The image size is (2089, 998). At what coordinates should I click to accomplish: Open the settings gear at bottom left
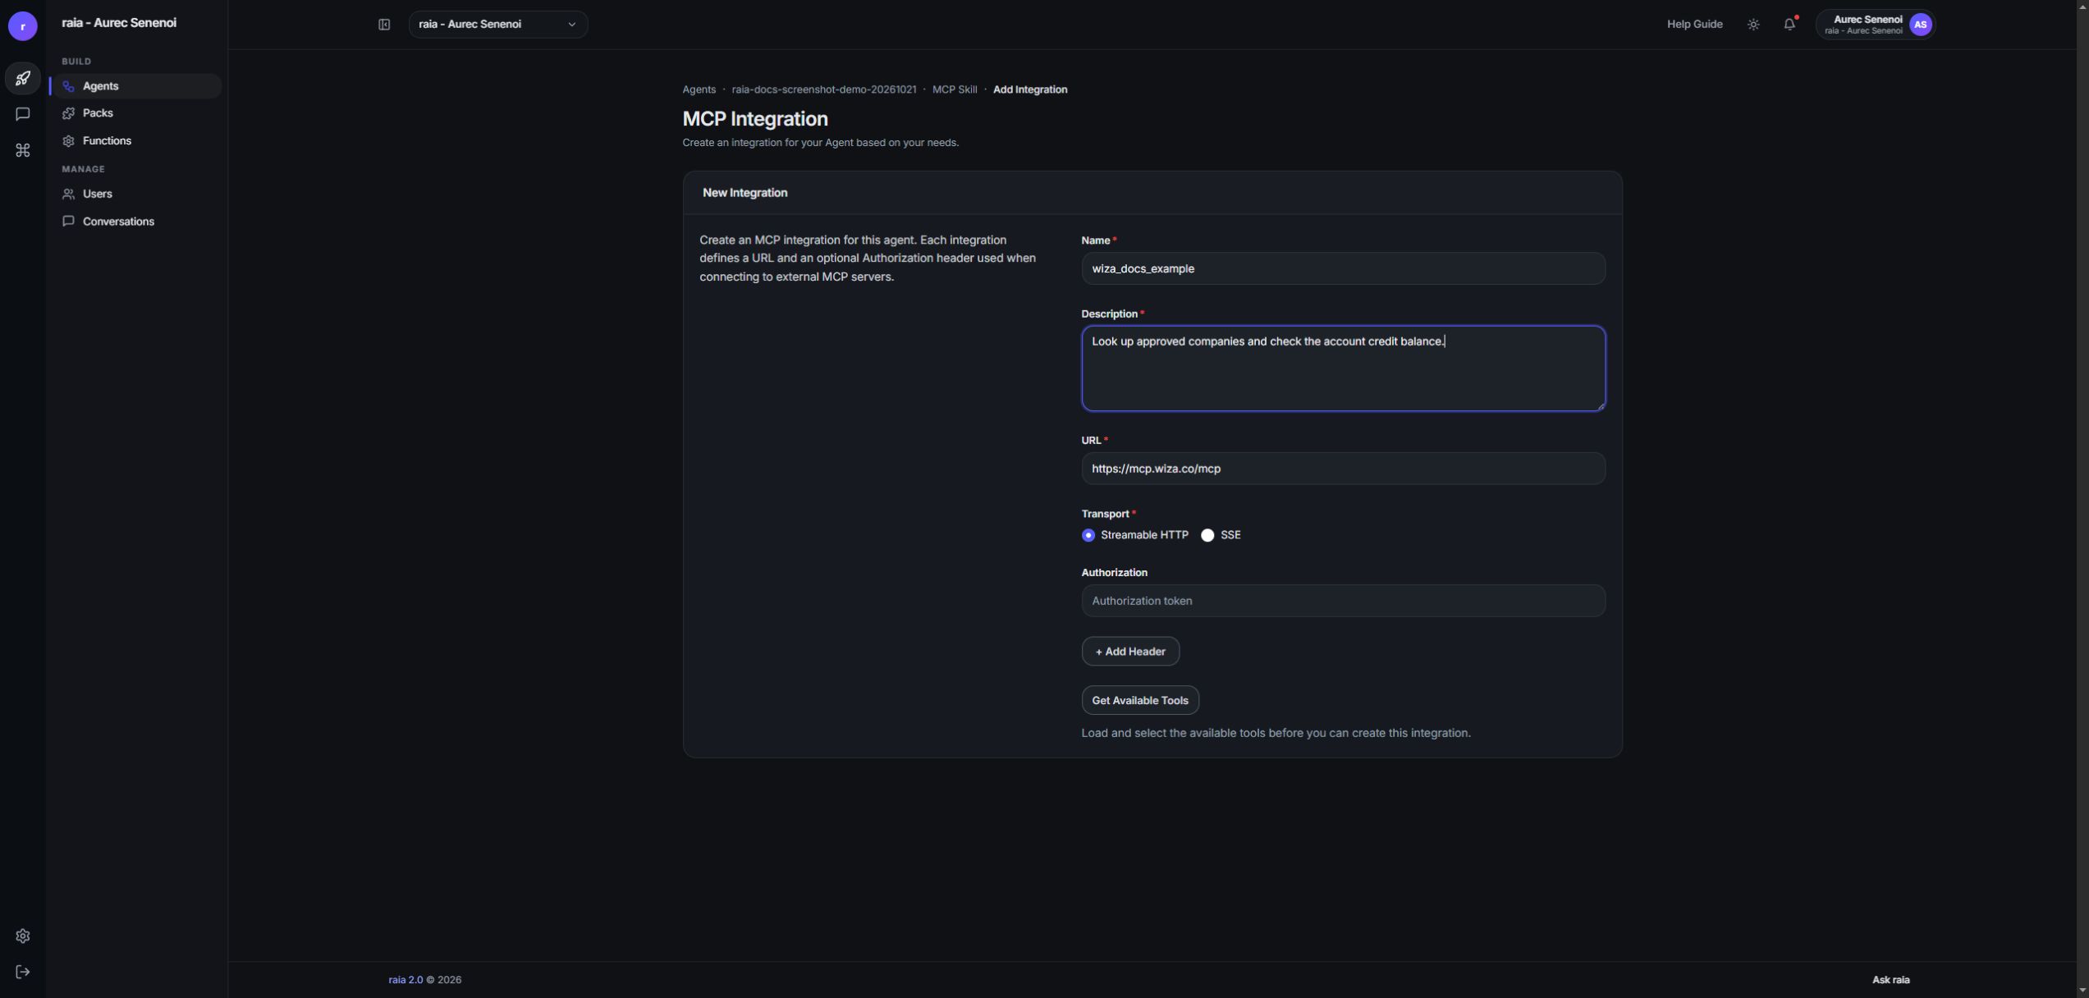(x=22, y=936)
